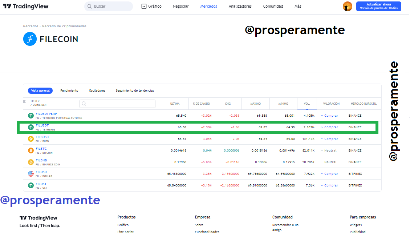This screenshot has height=233, width=410.
Task: Open Gráfico chart from top navigation
Action: tap(151, 6)
